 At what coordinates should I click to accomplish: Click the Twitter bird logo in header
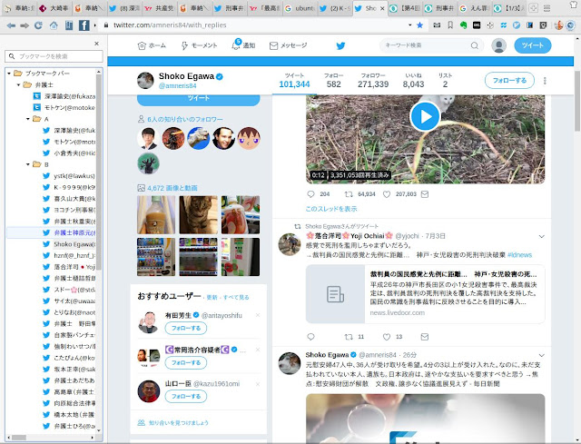click(340, 45)
